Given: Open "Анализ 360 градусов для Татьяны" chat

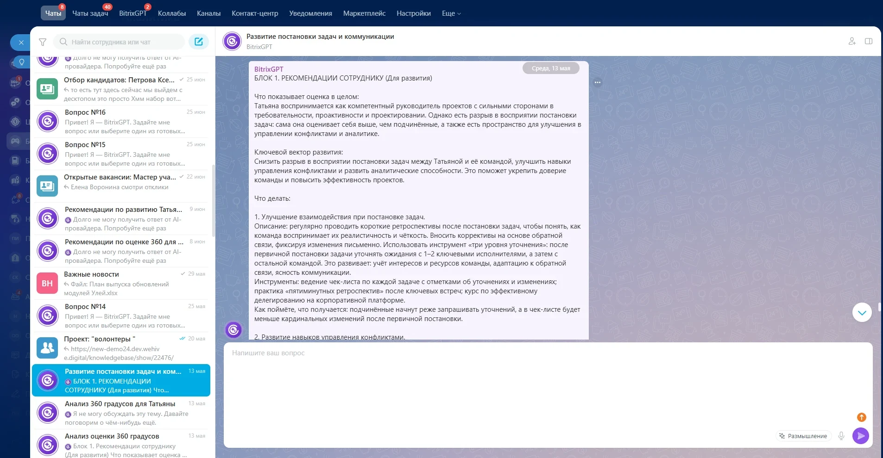Looking at the screenshot, I should [121, 413].
